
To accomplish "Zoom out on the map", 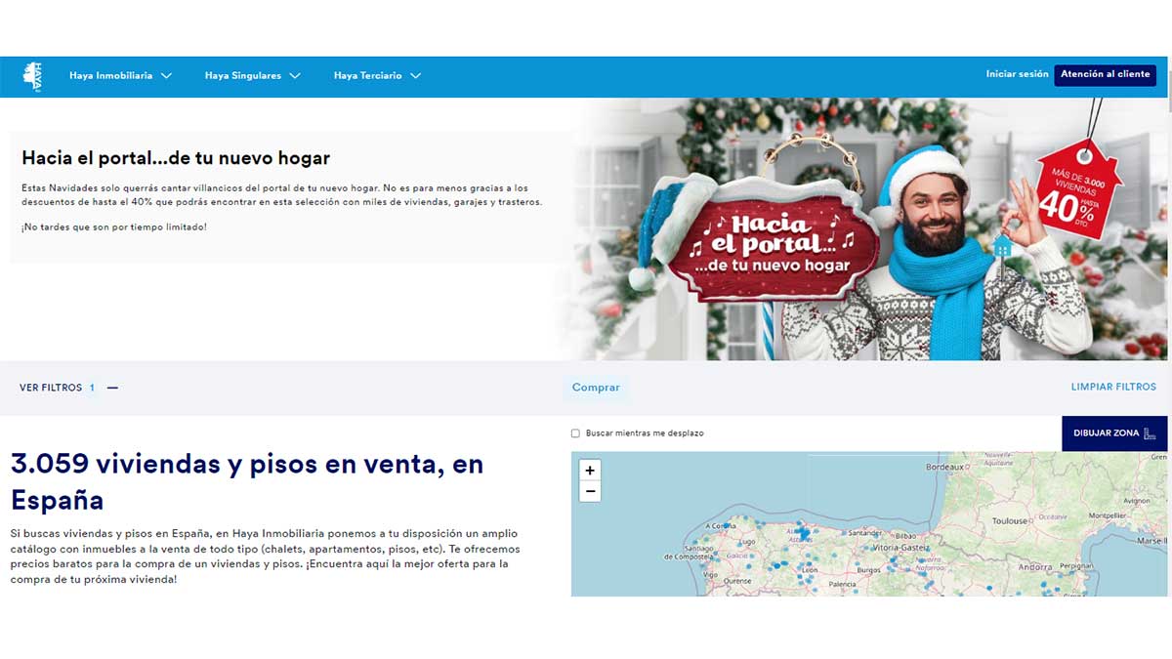I will pyautogui.click(x=589, y=490).
